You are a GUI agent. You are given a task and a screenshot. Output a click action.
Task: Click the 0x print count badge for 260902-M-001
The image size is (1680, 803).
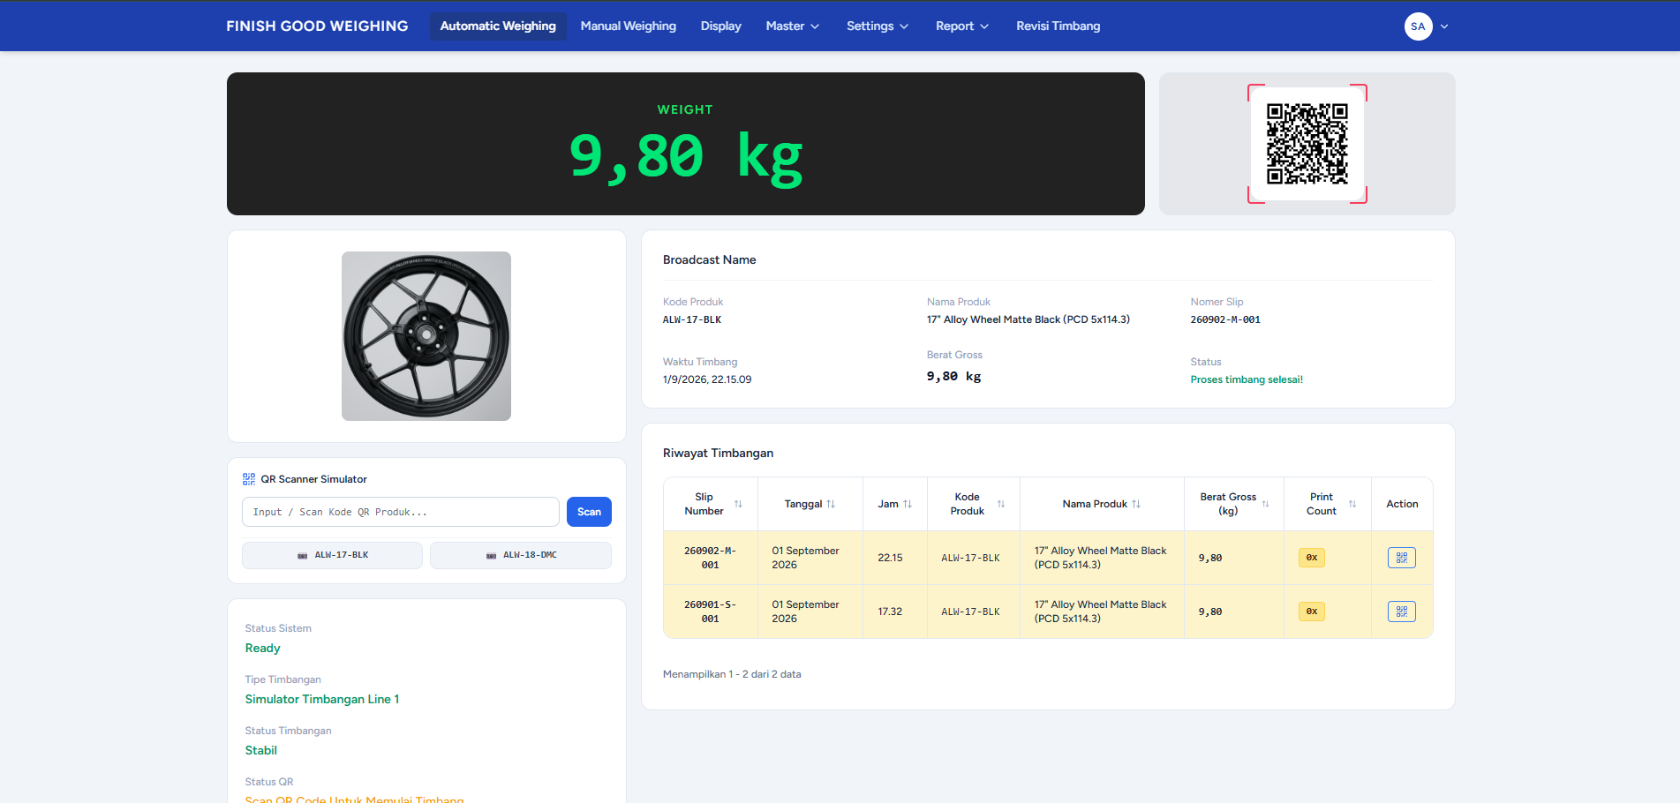click(1311, 558)
